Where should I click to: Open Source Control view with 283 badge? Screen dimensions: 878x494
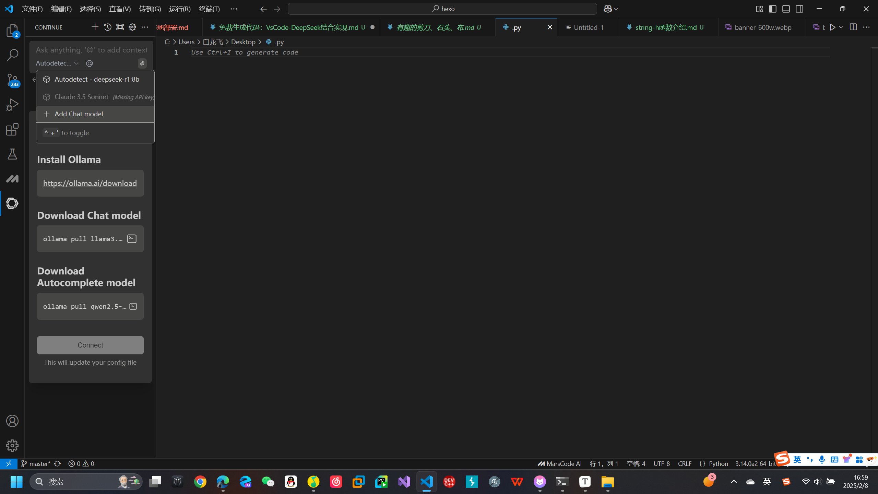click(12, 80)
